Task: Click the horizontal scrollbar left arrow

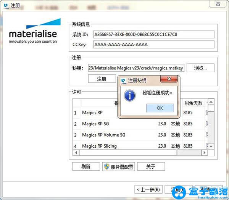Action: (x=76, y=153)
